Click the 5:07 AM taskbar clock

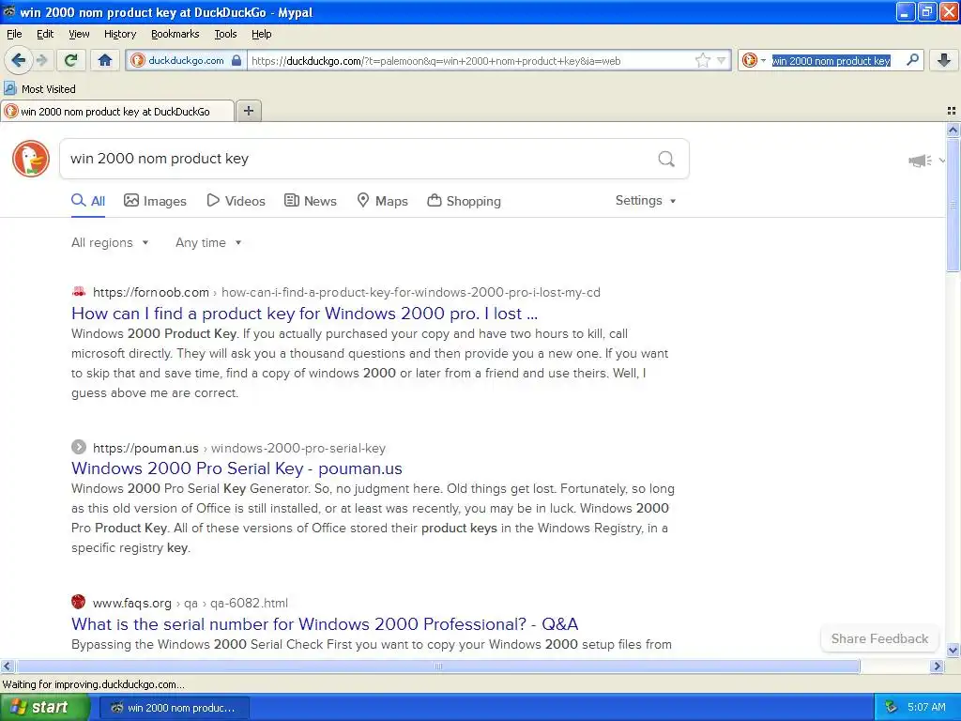click(926, 708)
